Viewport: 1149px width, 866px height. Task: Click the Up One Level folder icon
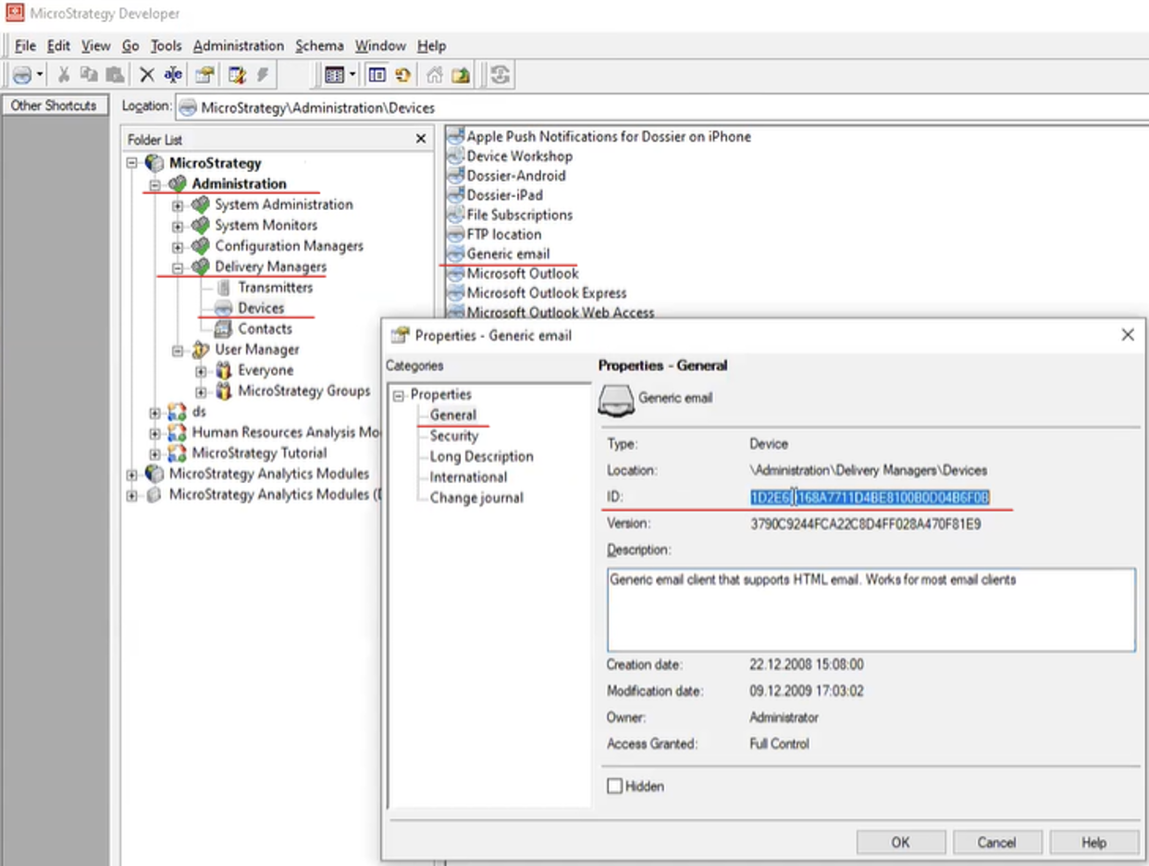[x=460, y=75]
